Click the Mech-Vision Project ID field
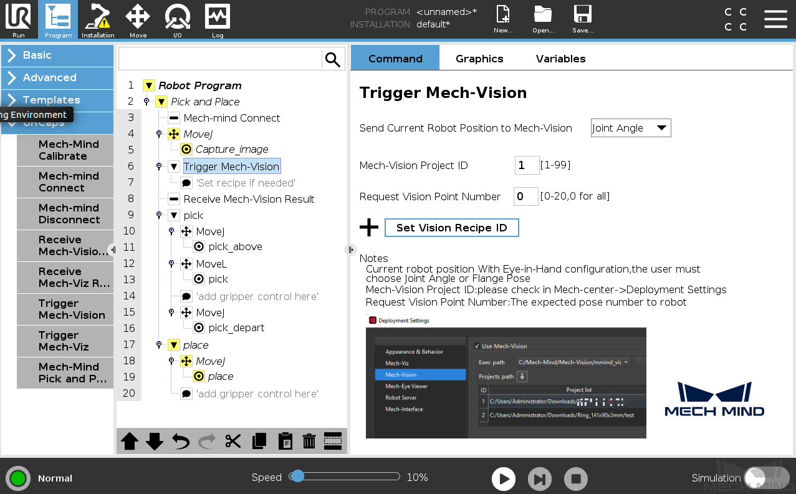Screen dimensions: 796x494 pos(527,165)
